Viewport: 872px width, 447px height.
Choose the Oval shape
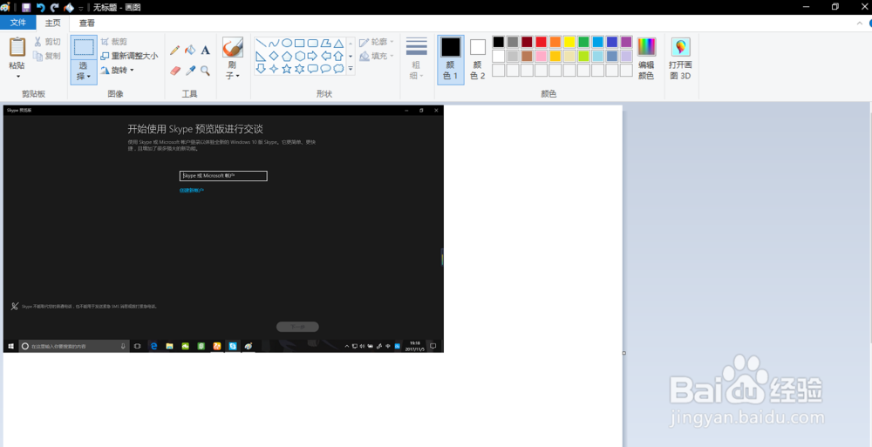(286, 43)
